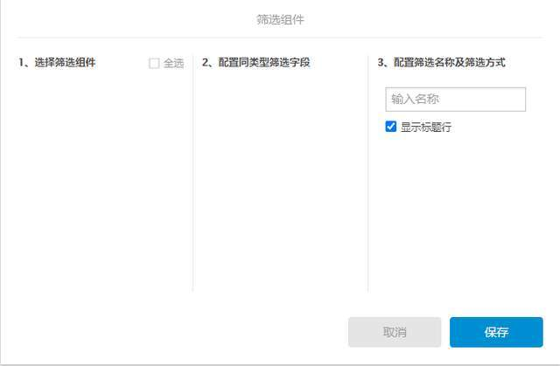The width and height of the screenshot is (560, 366).
Task: Click the 筛选组件 dialog title text
Action: pyautogui.click(x=280, y=19)
